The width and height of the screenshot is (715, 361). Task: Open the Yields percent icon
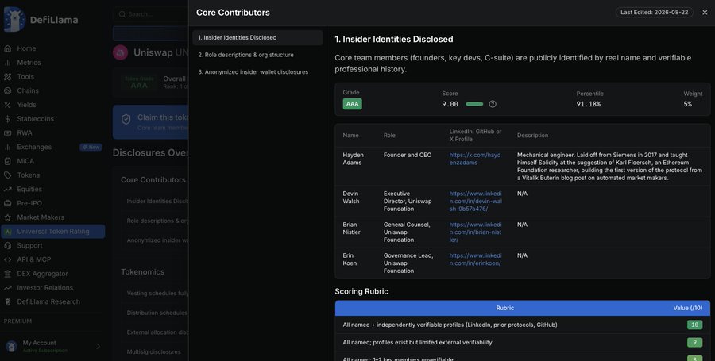click(8, 105)
